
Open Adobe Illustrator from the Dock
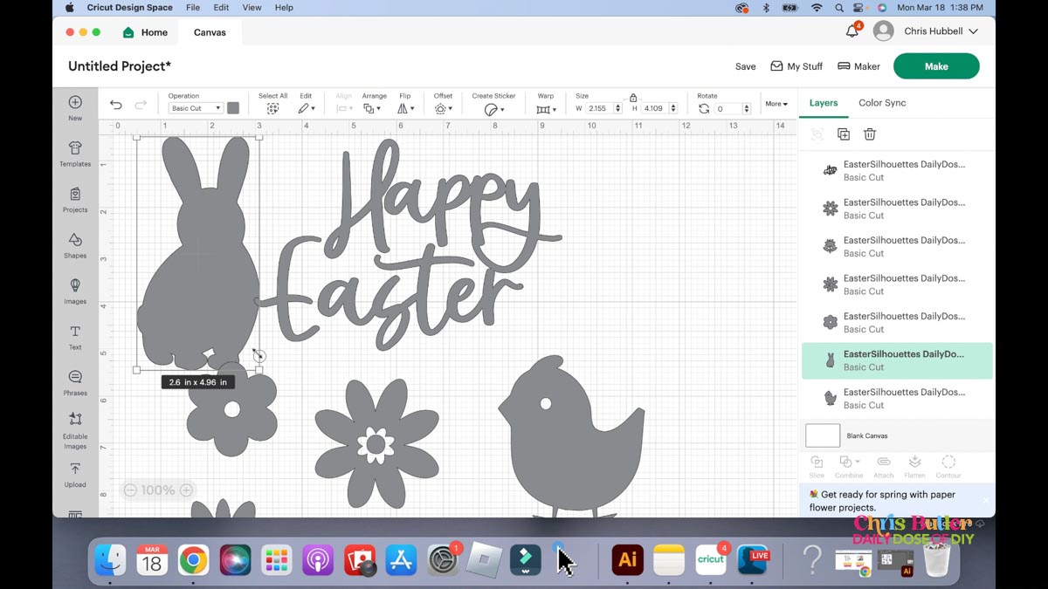click(627, 560)
